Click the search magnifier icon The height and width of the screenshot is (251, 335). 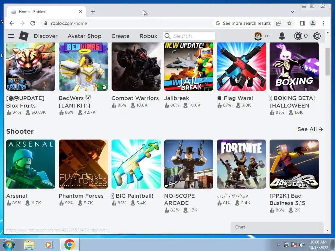pos(168,36)
